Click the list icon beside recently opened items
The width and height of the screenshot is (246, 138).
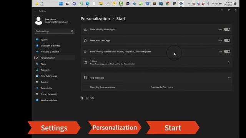coord(85,51)
